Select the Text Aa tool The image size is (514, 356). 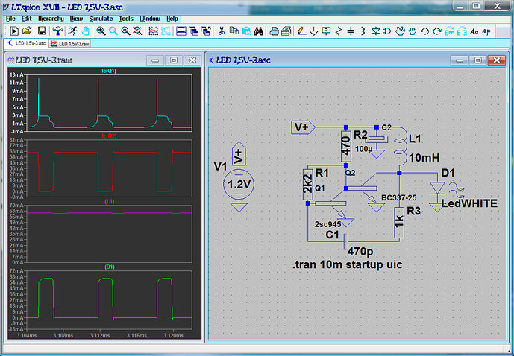coord(474,31)
